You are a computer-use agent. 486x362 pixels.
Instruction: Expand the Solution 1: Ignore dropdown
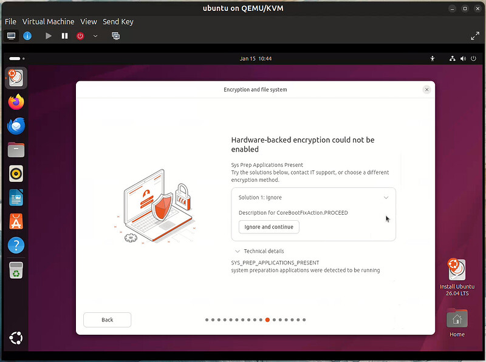tap(386, 197)
